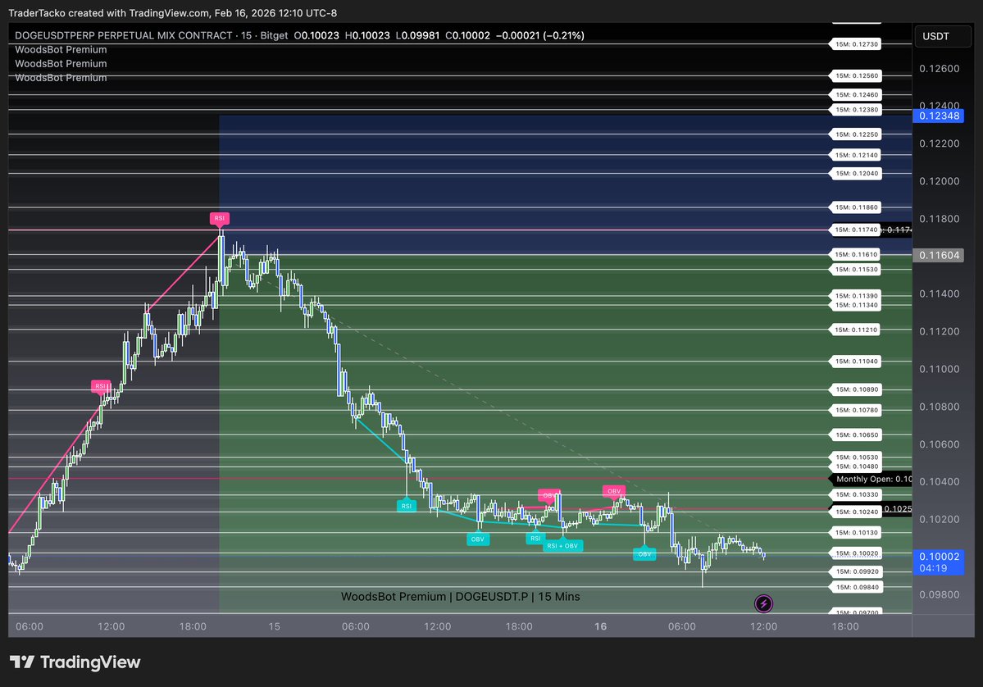Click the cyan OBV badge below the consolidation
983x687 pixels.
pos(477,539)
